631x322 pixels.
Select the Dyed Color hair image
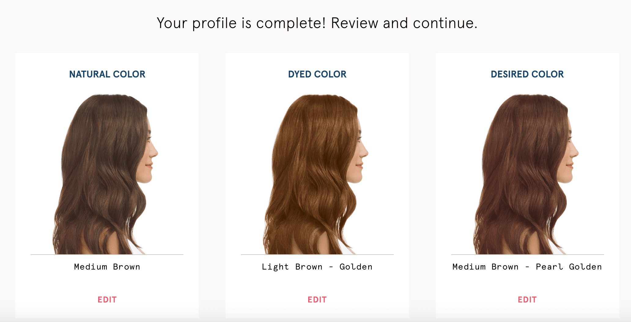[316, 174]
